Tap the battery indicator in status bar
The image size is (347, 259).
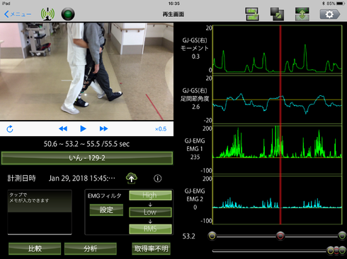tap(341, 4)
